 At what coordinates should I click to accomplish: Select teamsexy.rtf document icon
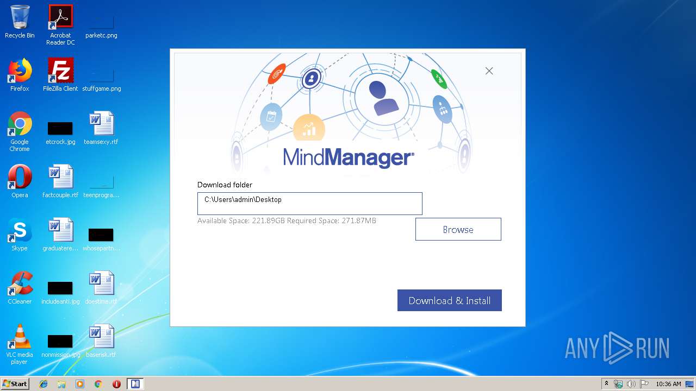pos(101,129)
